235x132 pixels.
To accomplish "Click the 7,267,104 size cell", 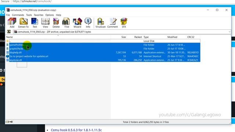I will tap(121, 52).
